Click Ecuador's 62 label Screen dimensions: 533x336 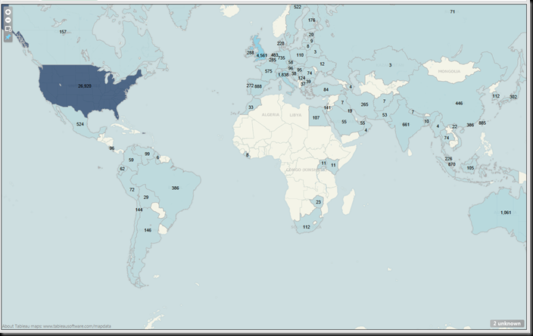tap(122, 169)
